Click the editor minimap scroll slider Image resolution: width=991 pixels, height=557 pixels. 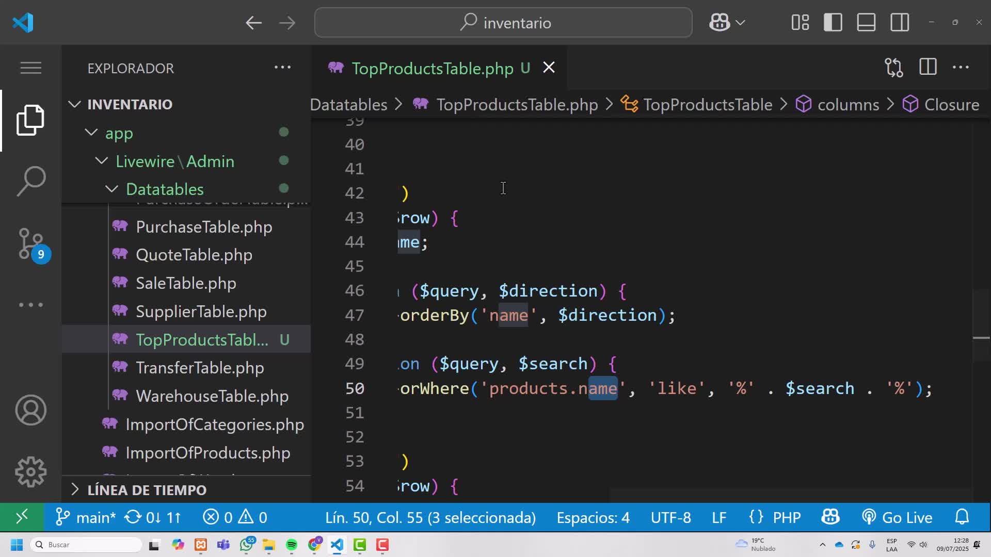[x=981, y=326]
